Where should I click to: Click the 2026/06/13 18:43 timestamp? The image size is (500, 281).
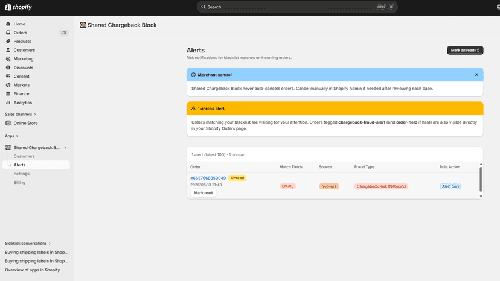[x=206, y=185]
